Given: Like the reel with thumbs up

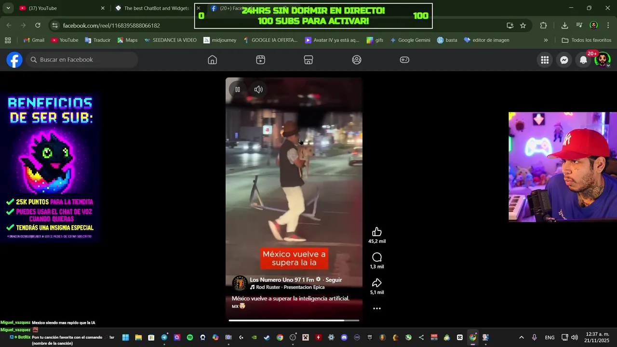Looking at the screenshot, I should tap(377, 232).
